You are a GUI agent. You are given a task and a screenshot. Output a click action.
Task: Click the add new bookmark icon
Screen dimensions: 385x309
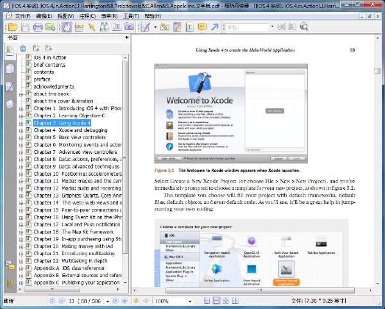[36, 48]
